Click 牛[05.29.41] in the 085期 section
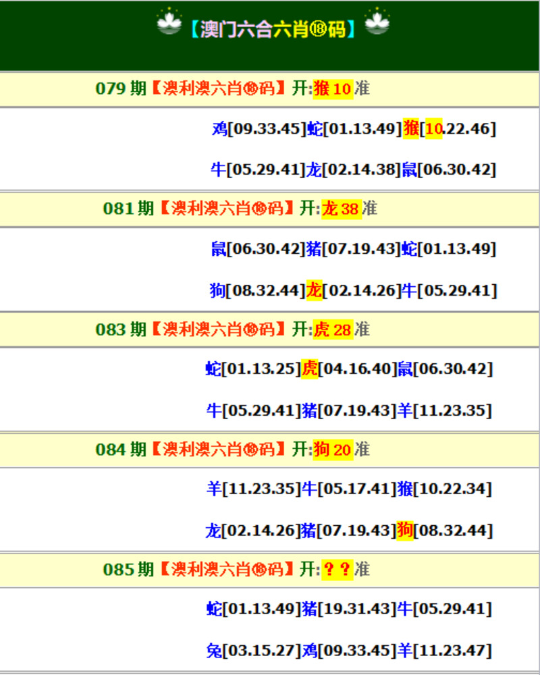 [444, 609]
